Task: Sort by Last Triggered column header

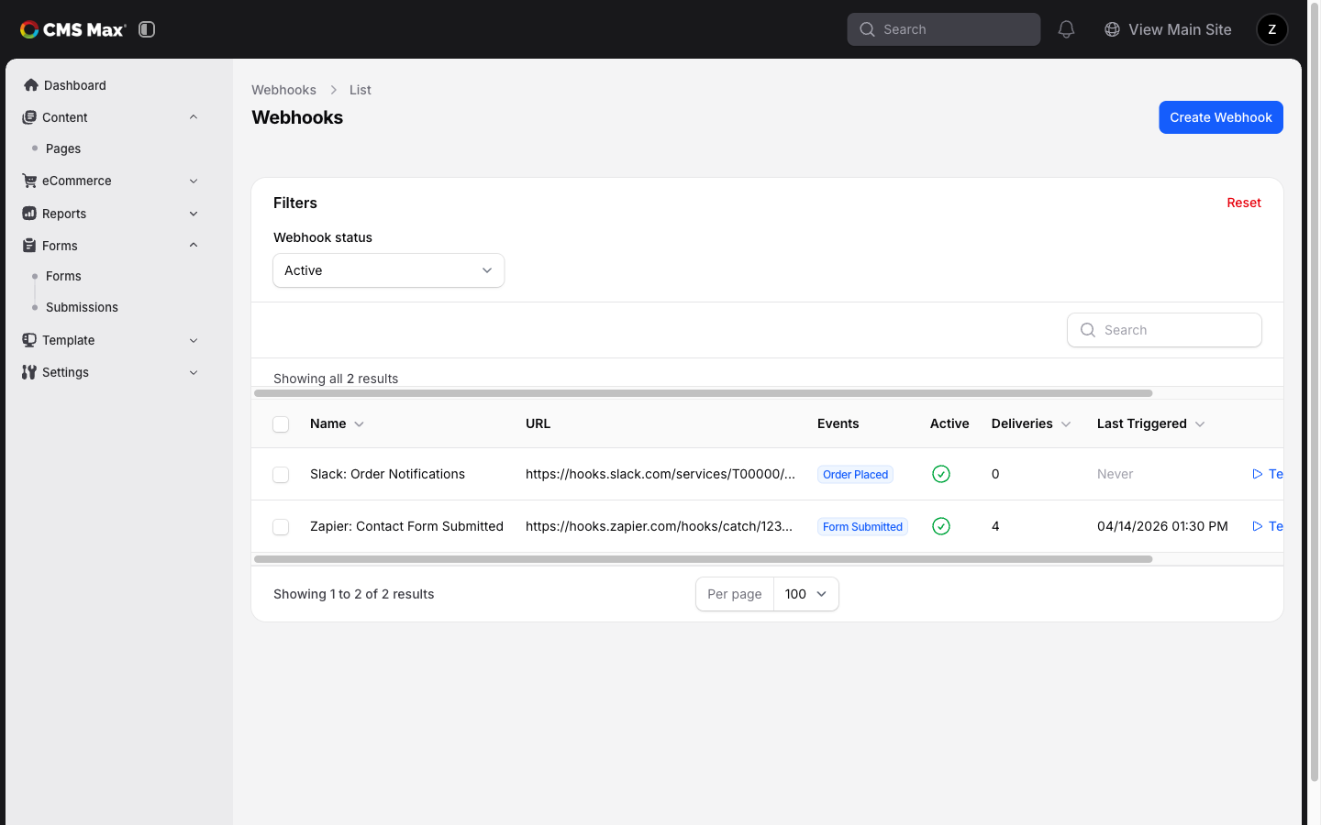Action: (1150, 423)
